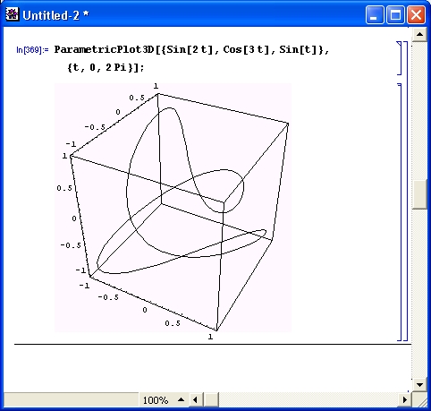The height and width of the screenshot is (411, 431).
Task: Click the In[369]:= cell label
Action: point(32,50)
